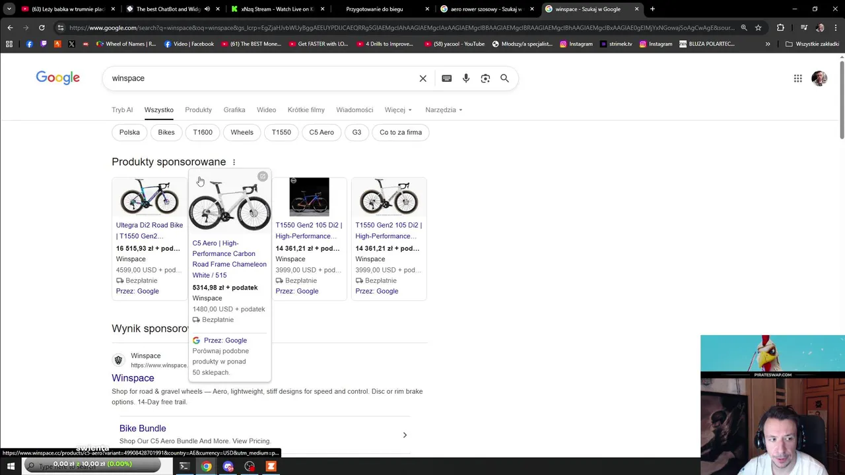Open Ultegra Di2 Road Bike product link

click(149, 231)
